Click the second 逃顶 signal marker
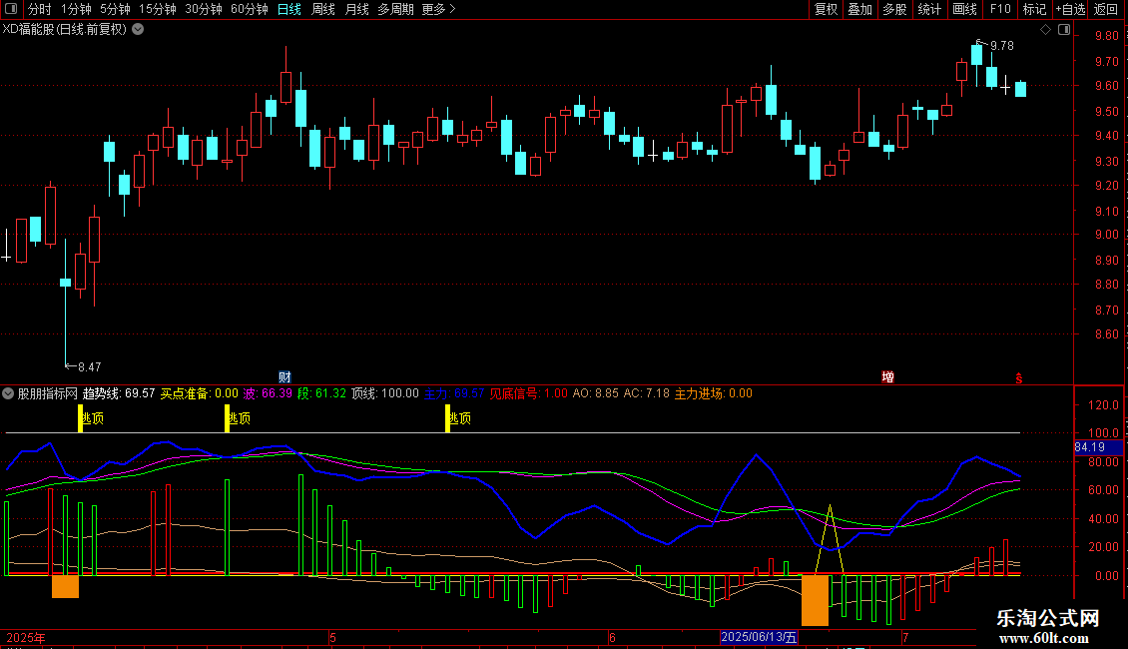Image resolution: width=1128 pixels, height=649 pixels. coord(238,418)
